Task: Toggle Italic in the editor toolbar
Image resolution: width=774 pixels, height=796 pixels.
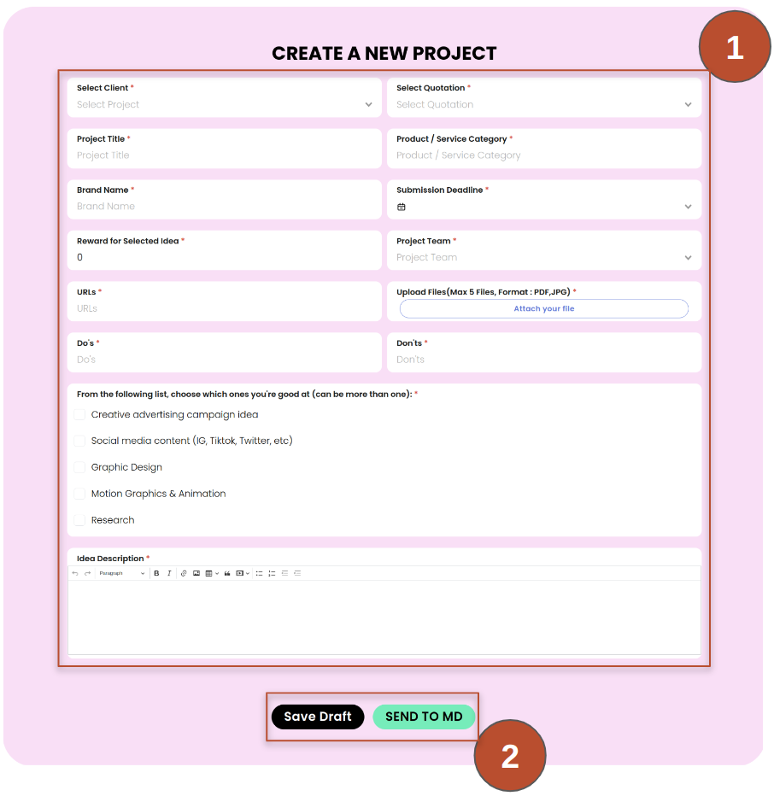Action: [169, 573]
